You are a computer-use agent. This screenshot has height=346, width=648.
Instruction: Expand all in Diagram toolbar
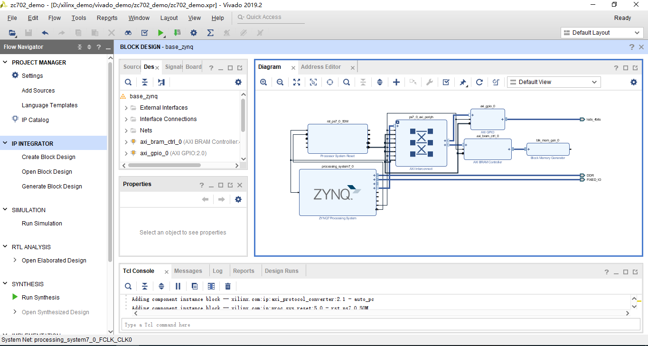click(x=380, y=82)
